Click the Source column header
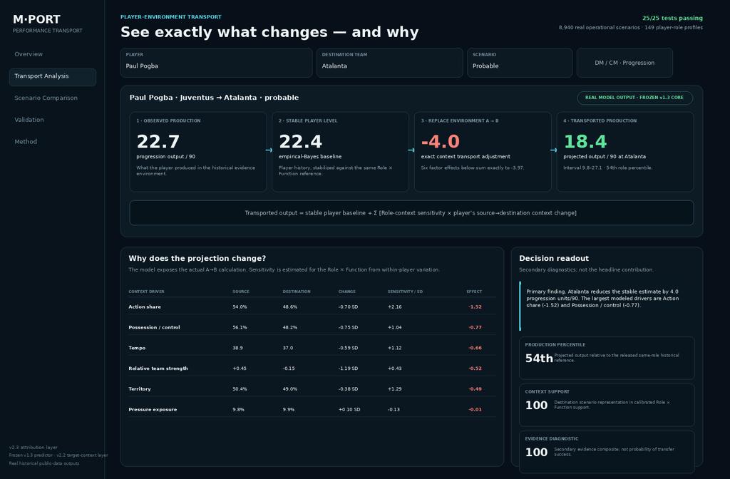Screen dimensions: 730x479 (241, 292)
